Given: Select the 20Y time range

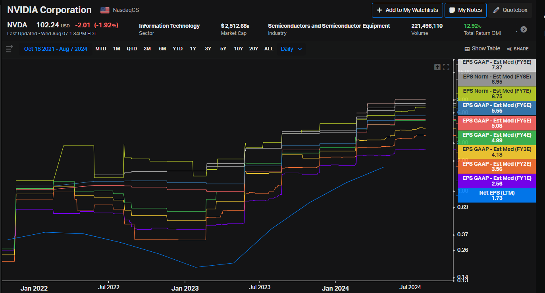Looking at the screenshot, I should [254, 49].
